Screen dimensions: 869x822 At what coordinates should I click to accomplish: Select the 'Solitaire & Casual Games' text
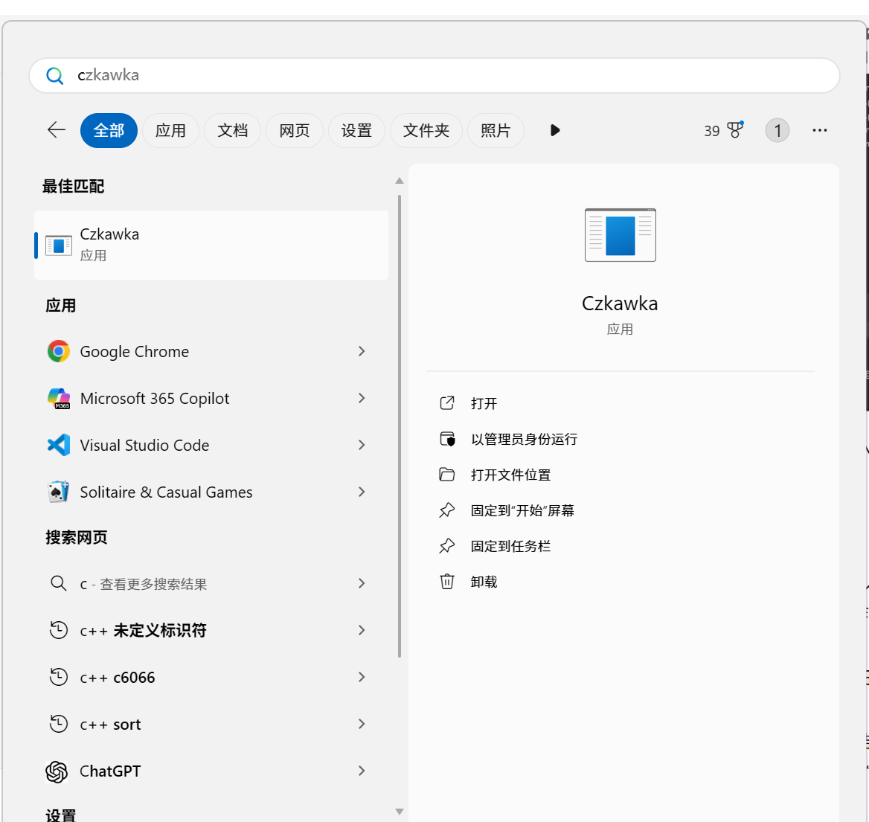(166, 492)
